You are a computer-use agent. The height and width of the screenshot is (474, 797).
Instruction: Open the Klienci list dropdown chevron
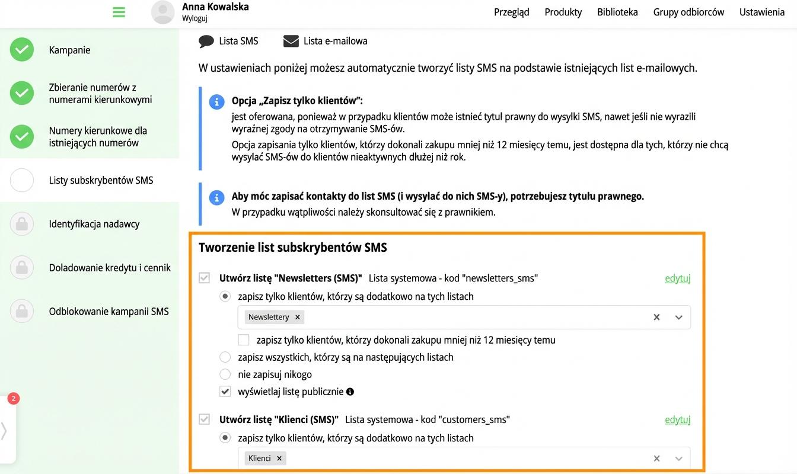tap(679, 458)
